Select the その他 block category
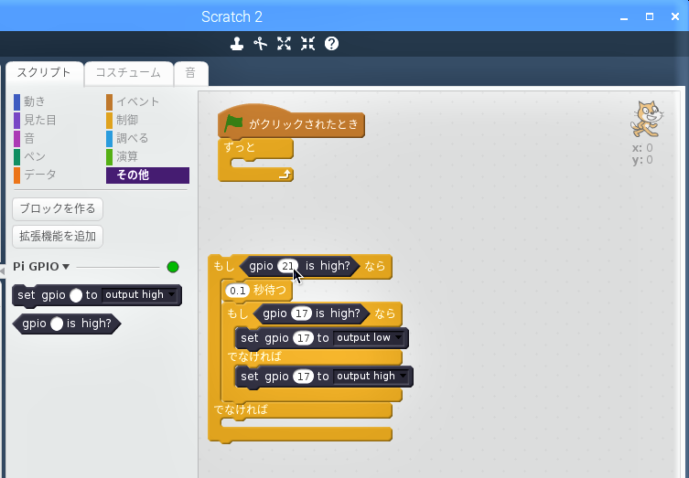This screenshot has height=478, width=689. pos(147,175)
